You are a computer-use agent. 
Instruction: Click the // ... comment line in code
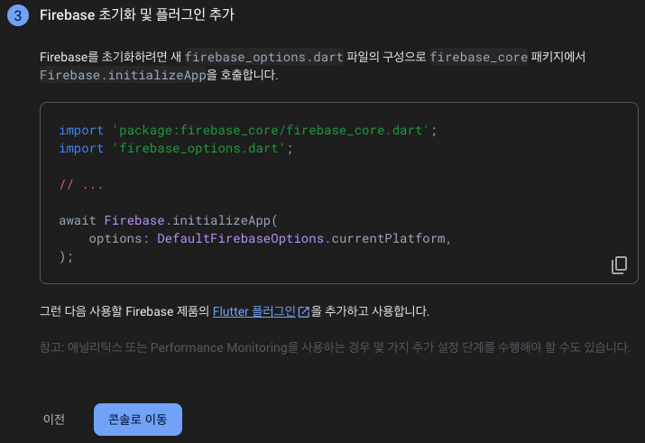[x=80, y=185]
